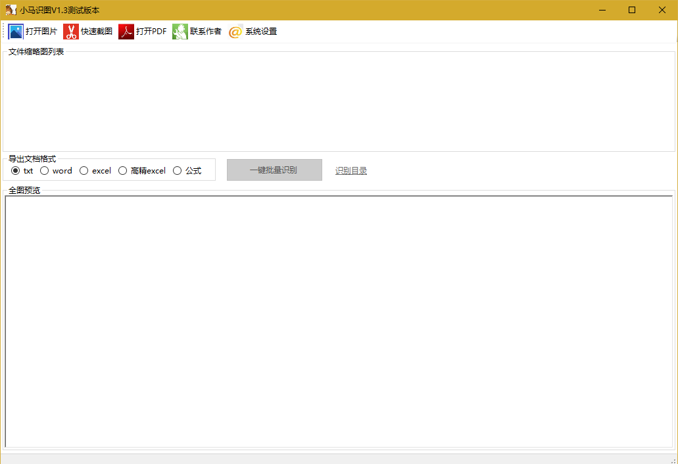
Task: Open a PDF via the red 打开PDF icon
Action: 126,31
